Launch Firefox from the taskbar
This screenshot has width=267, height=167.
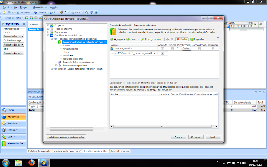[x=31, y=163]
